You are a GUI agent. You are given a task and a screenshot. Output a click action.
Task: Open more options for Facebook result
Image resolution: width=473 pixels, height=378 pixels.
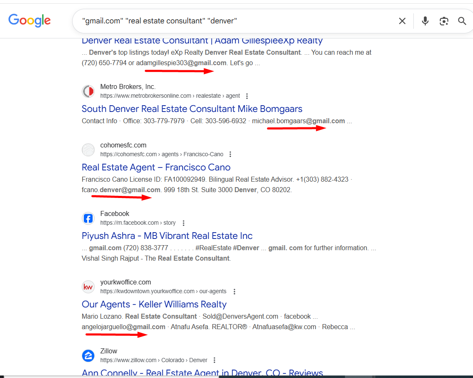point(184,223)
